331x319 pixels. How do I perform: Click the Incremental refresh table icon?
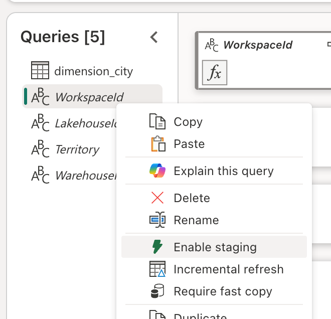(157, 269)
